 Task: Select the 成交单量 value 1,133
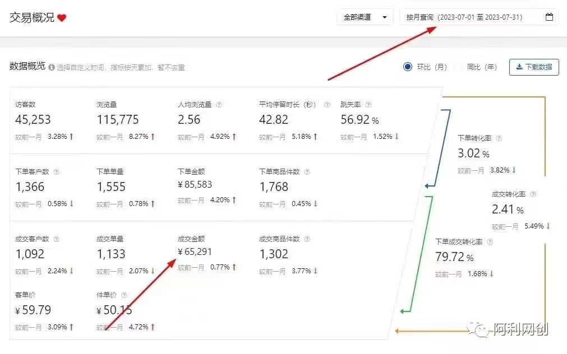coord(111,254)
